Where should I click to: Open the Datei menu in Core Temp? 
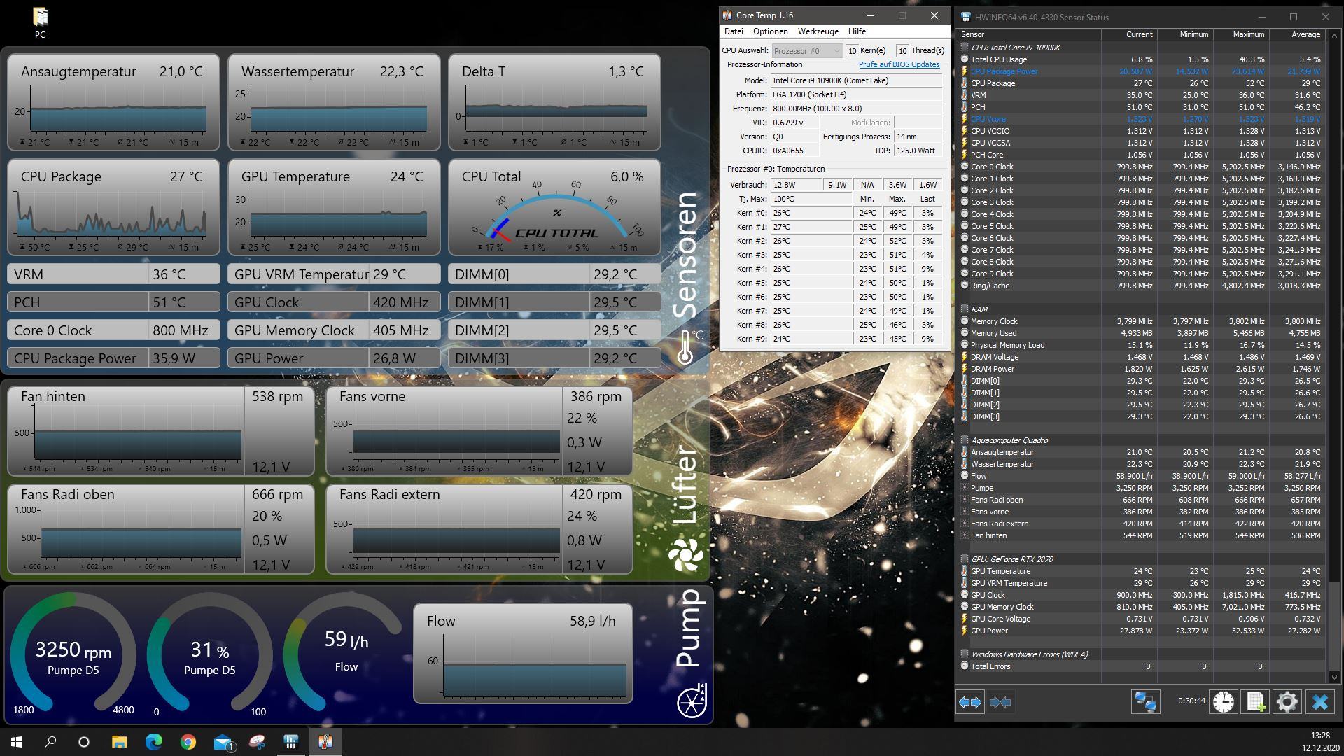pyautogui.click(x=734, y=31)
